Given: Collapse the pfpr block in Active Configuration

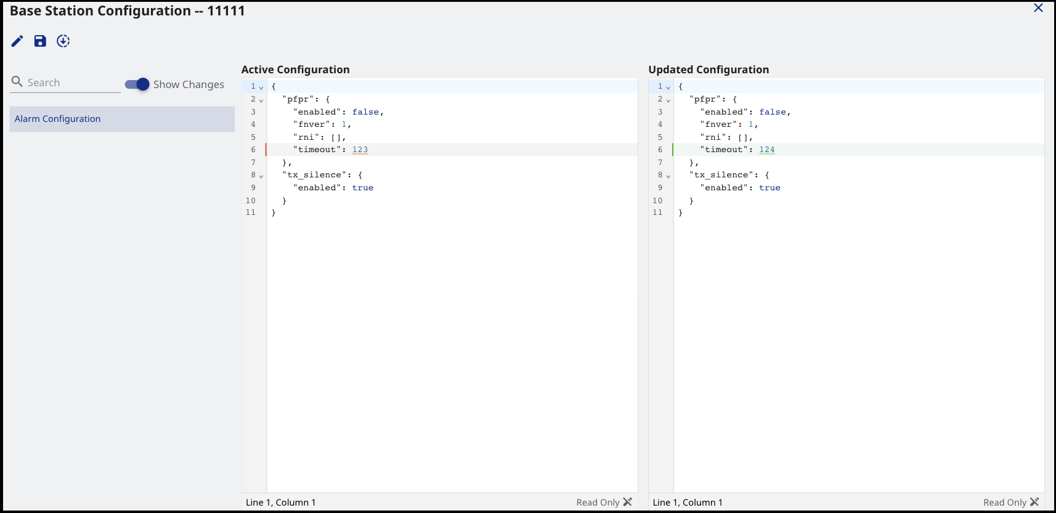Looking at the screenshot, I should (261, 100).
